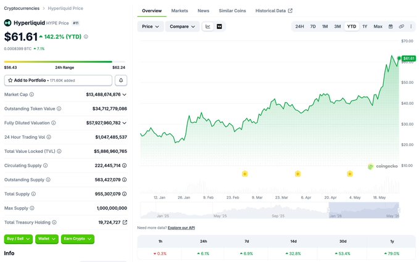The image size is (419, 262).
Task: Select the 3M time range
Action: [x=338, y=27]
